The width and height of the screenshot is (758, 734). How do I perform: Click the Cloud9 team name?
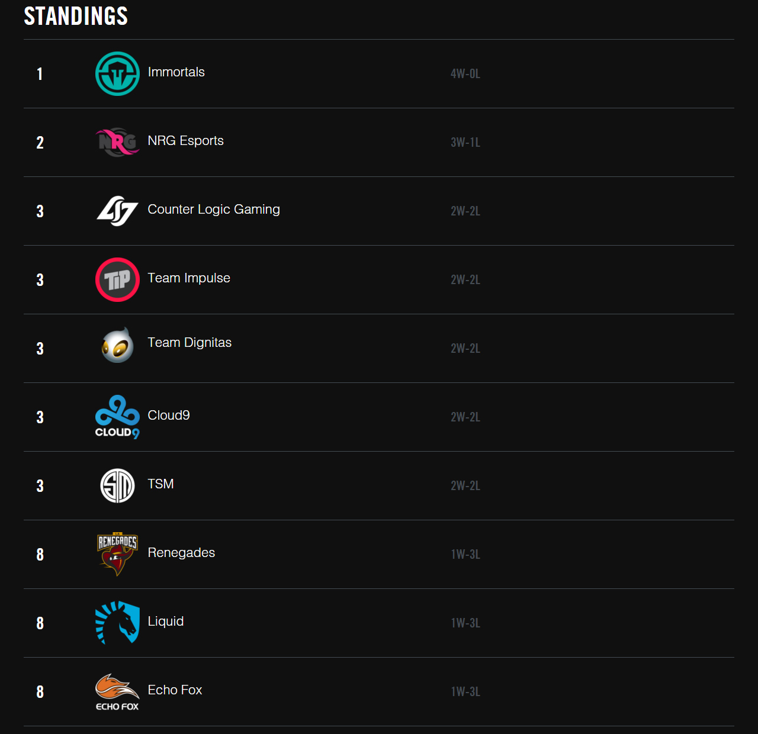click(x=169, y=416)
